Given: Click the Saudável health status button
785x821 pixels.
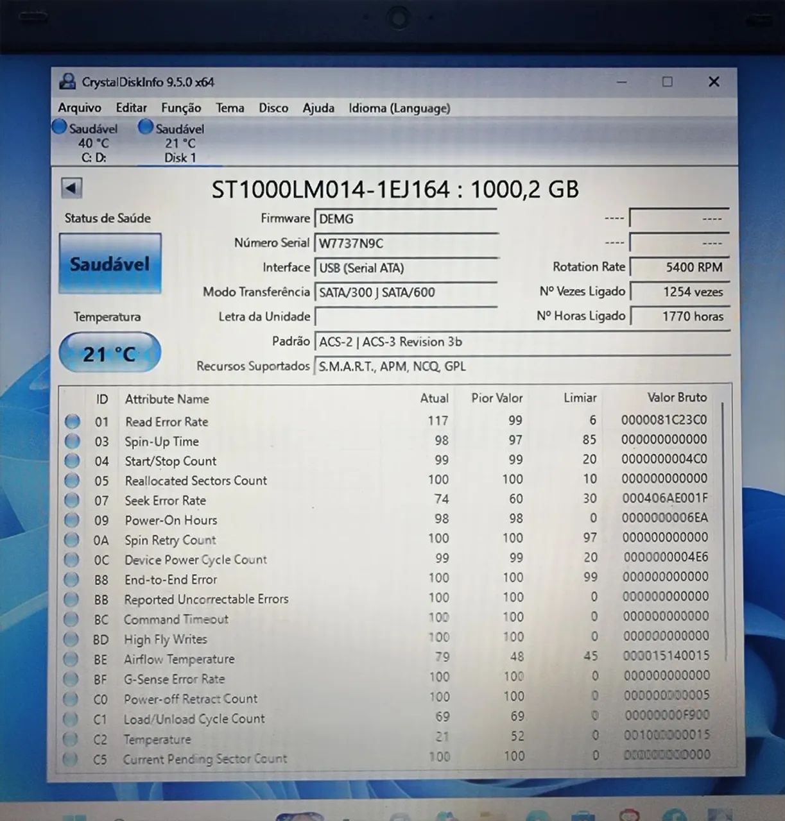Looking at the screenshot, I should [x=110, y=264].
